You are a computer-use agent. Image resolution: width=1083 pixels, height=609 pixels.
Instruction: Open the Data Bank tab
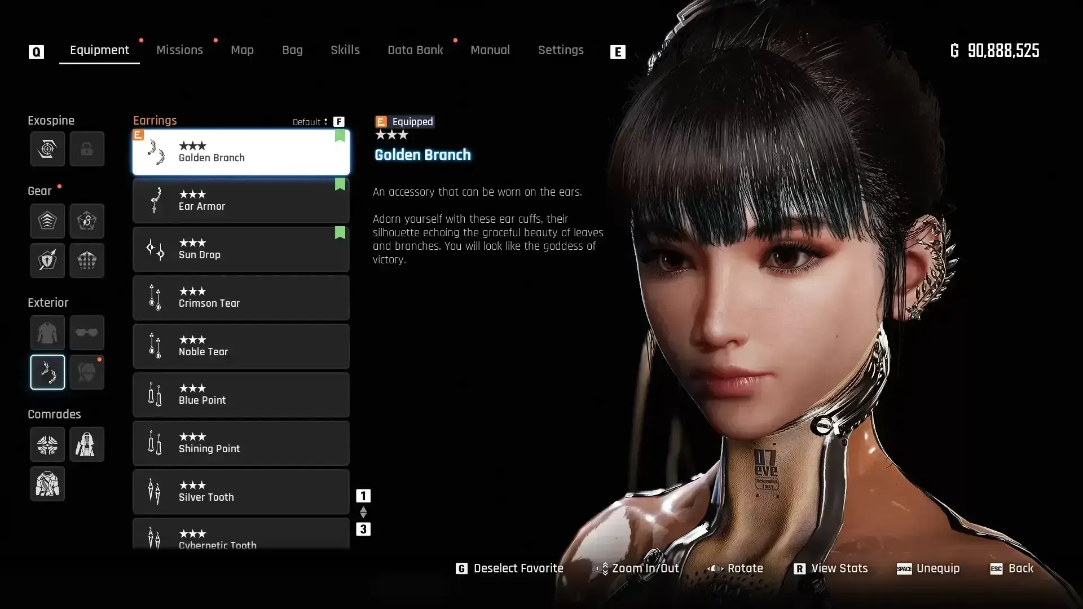(415, 50)
